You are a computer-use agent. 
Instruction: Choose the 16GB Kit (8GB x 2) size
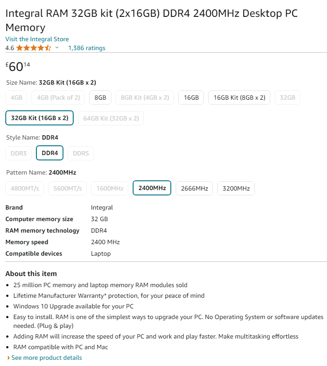239,97
